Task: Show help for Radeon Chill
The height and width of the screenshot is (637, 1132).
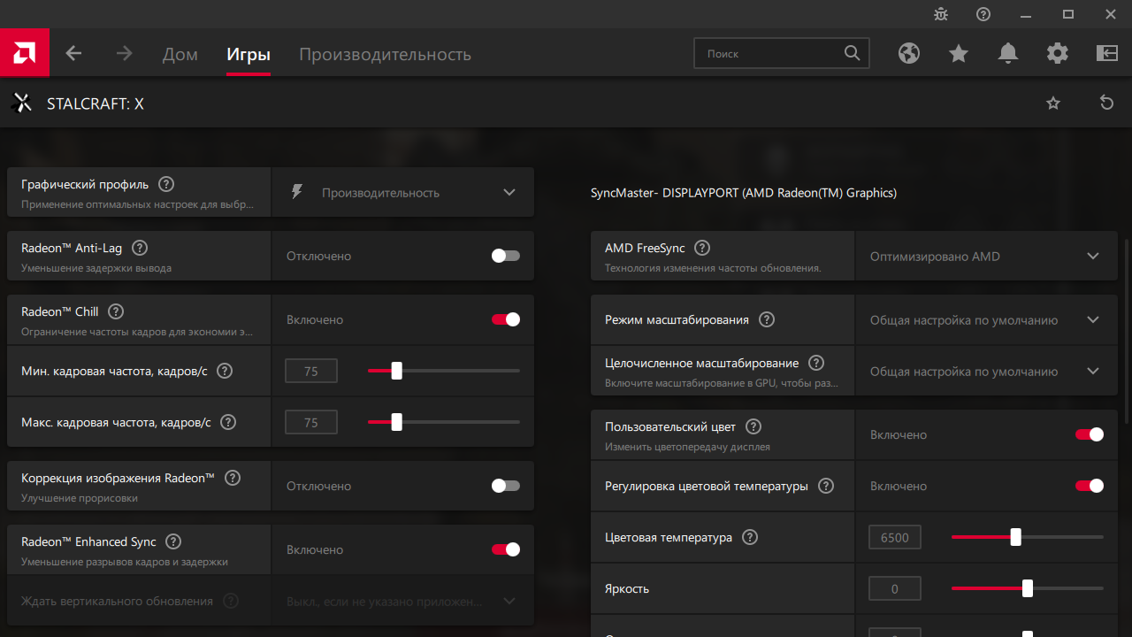Action: pos(116,311)
